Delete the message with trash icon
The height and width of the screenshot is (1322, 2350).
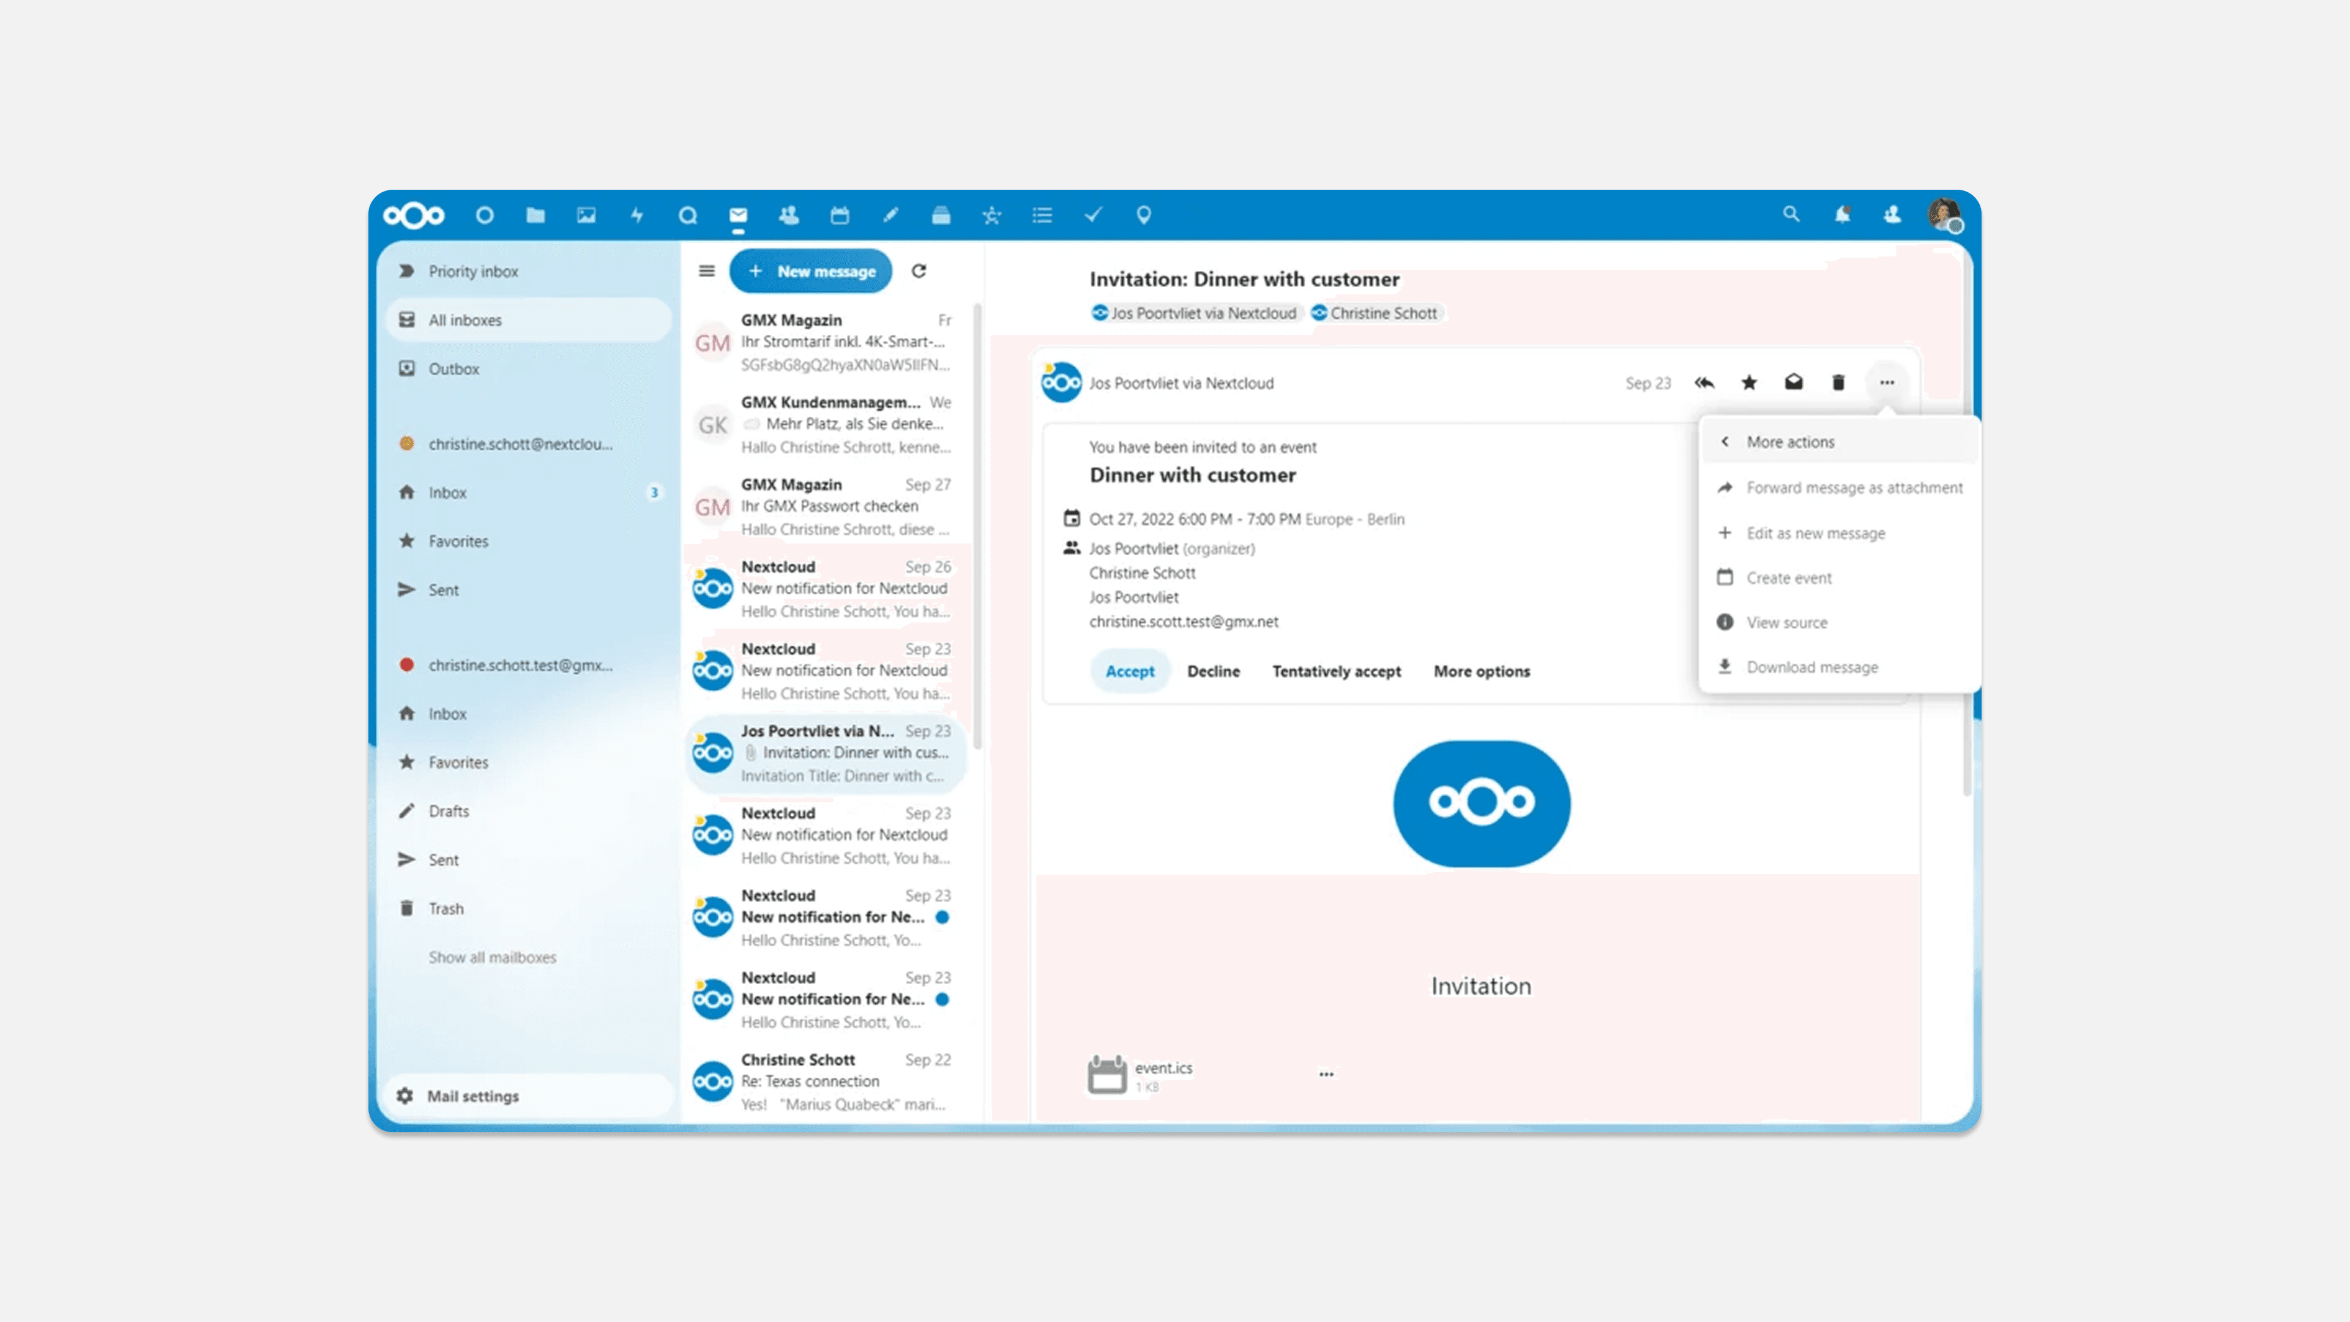coord(1838,383)
